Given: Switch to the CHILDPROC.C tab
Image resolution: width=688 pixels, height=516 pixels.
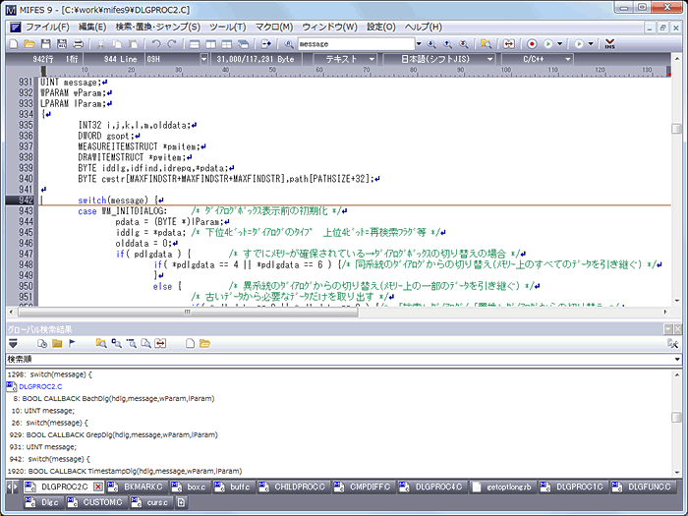Looking at the screenshot, I should 299,487.
